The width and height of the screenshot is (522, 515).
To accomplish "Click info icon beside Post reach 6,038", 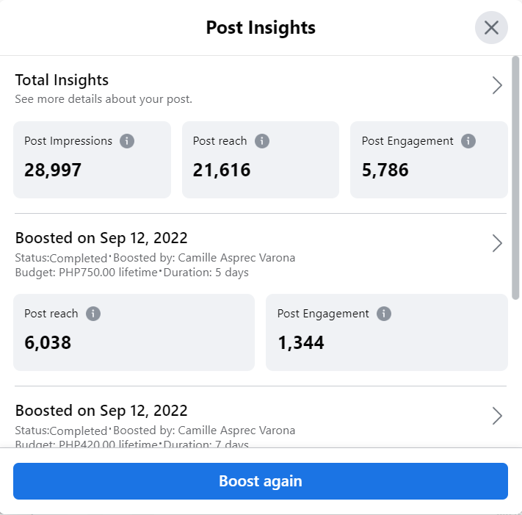I will (93, 314).
